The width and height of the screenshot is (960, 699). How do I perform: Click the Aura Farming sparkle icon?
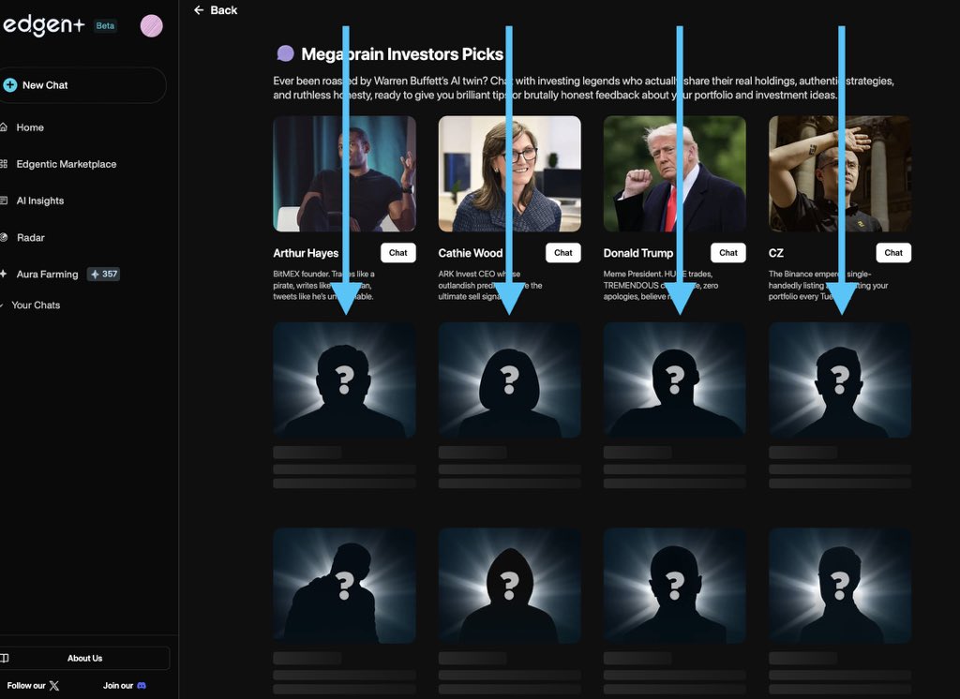pos(4,274)
